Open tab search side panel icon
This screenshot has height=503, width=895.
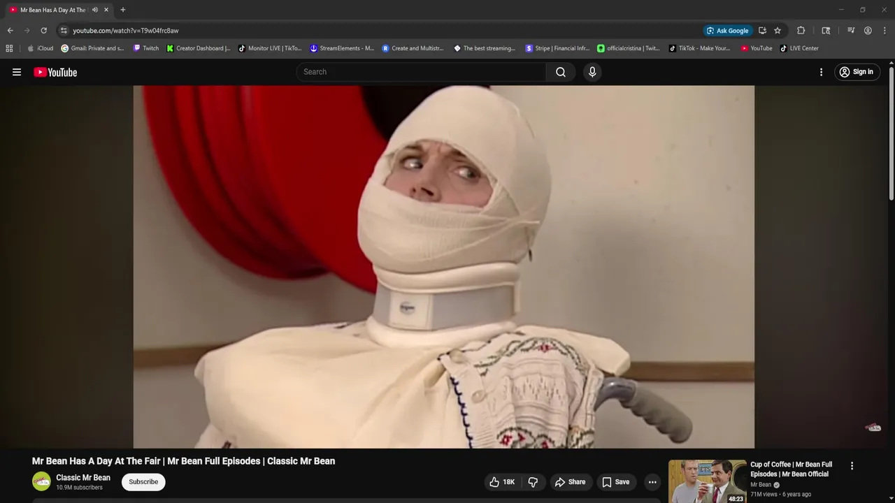click(x=826, y=31)
